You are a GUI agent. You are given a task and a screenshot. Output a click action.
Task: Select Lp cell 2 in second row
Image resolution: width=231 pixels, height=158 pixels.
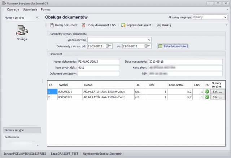(52, 97)
